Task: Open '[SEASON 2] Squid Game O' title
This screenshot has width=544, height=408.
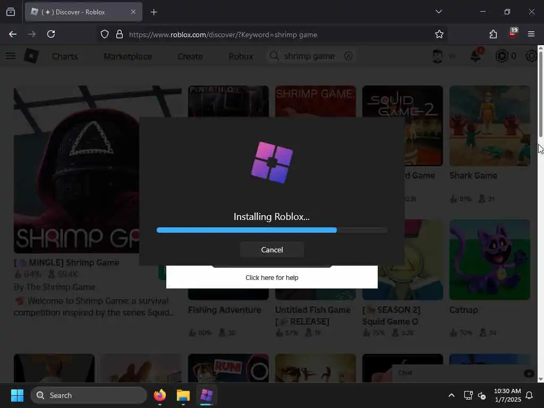Action: [392, 316]
